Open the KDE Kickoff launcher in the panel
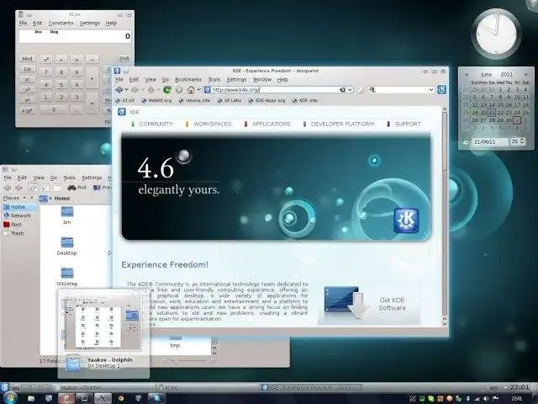Image resolution: width=538 pixels, height=404 pixels. pos(5,387)
